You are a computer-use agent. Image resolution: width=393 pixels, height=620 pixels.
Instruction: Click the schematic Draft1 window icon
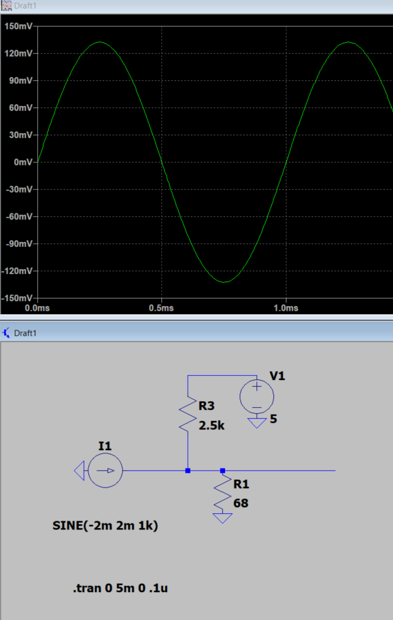click(x=6, y=333)
